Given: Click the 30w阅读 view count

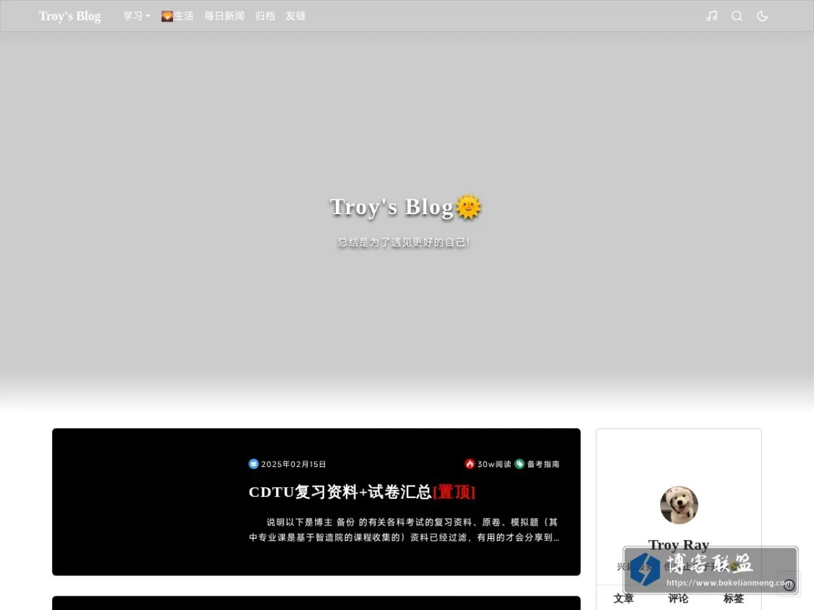Looking at the screenshot, I should click(495, 464).
